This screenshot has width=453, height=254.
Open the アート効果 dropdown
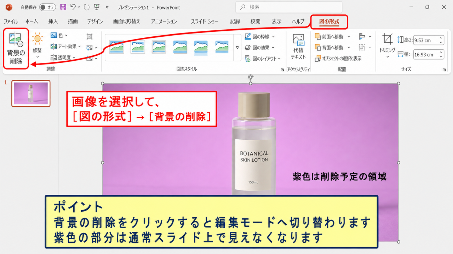pos(66,46)
